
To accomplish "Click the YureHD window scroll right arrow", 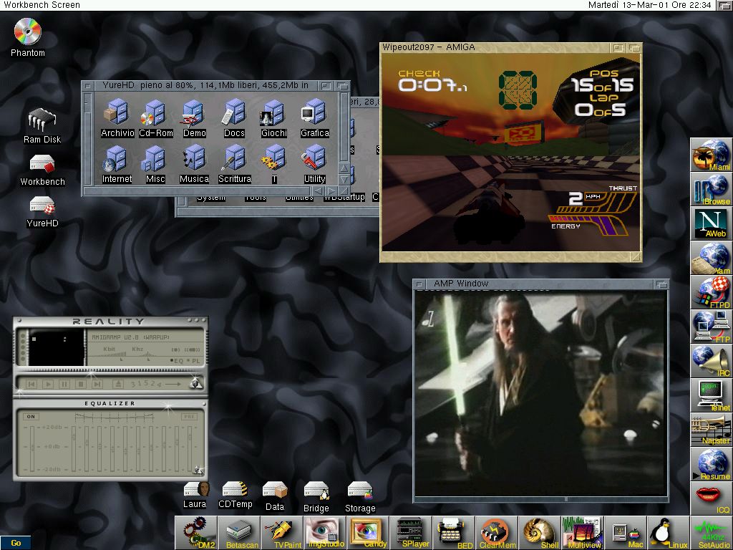I will [x=331, y=191].
